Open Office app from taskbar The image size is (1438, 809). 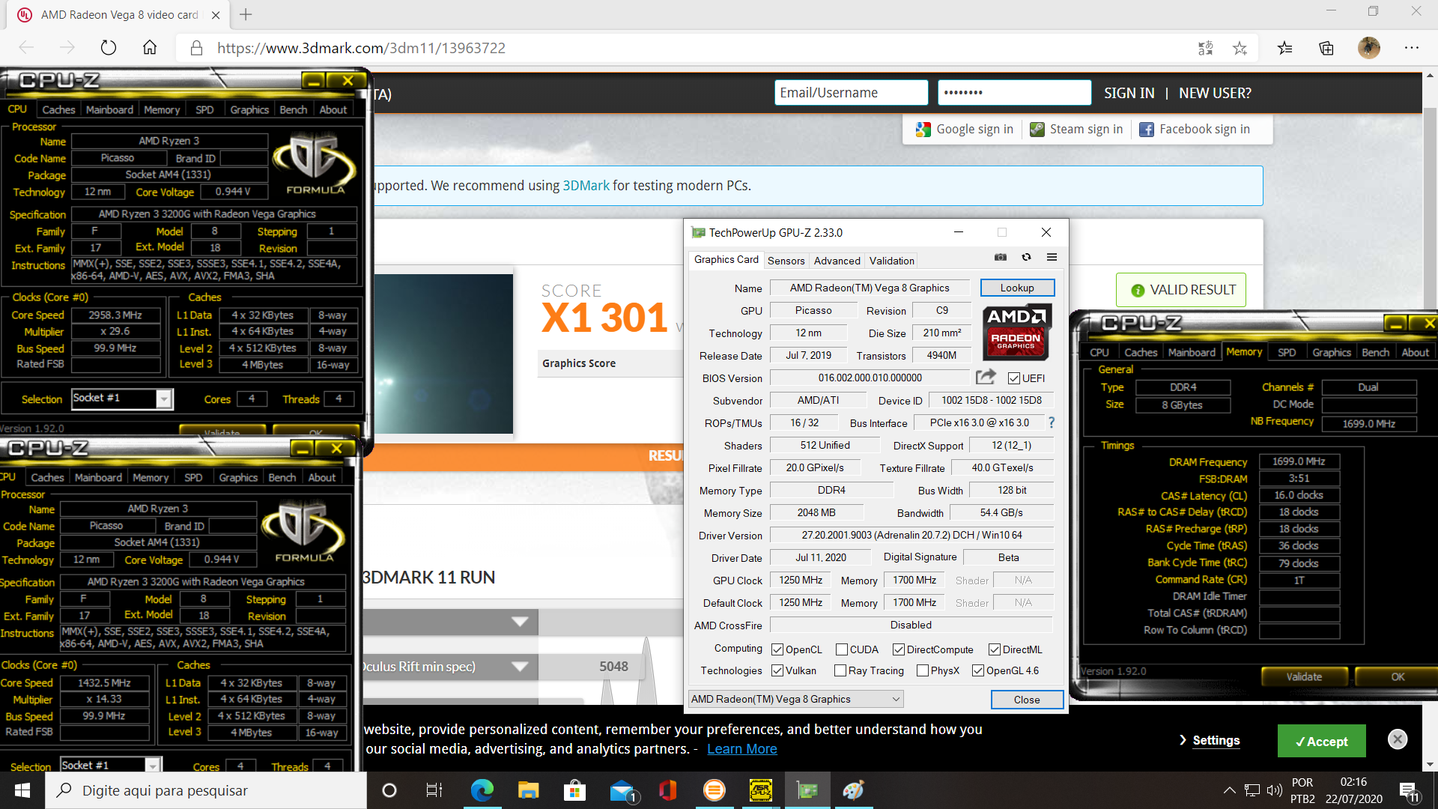tap(668, 790)
